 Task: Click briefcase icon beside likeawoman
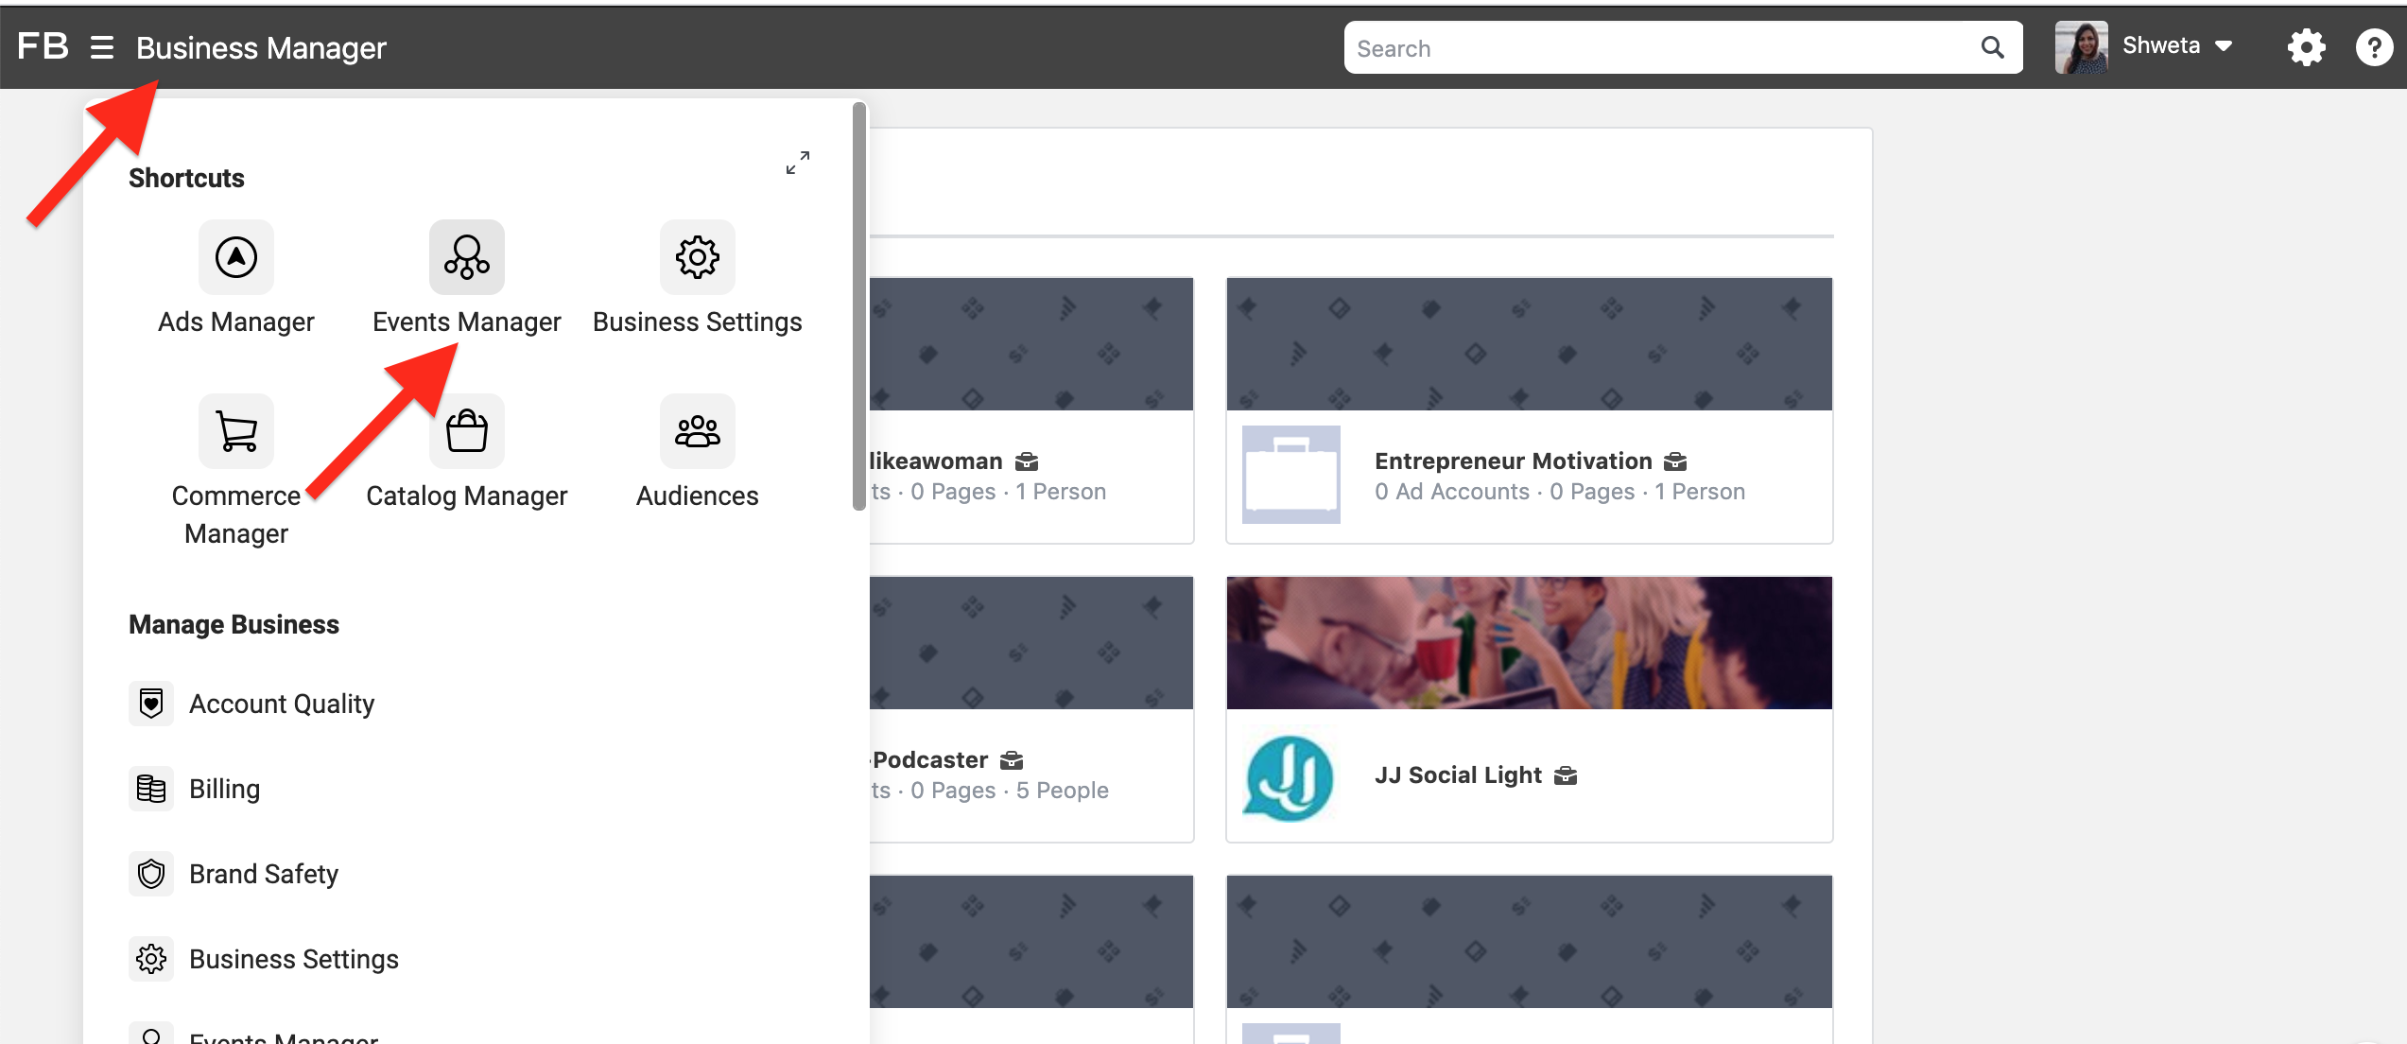pyautogui.click(x=1027, y=461)
